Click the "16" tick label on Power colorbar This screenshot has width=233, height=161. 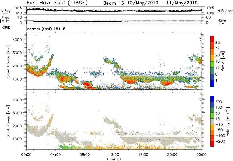[217, 62]
